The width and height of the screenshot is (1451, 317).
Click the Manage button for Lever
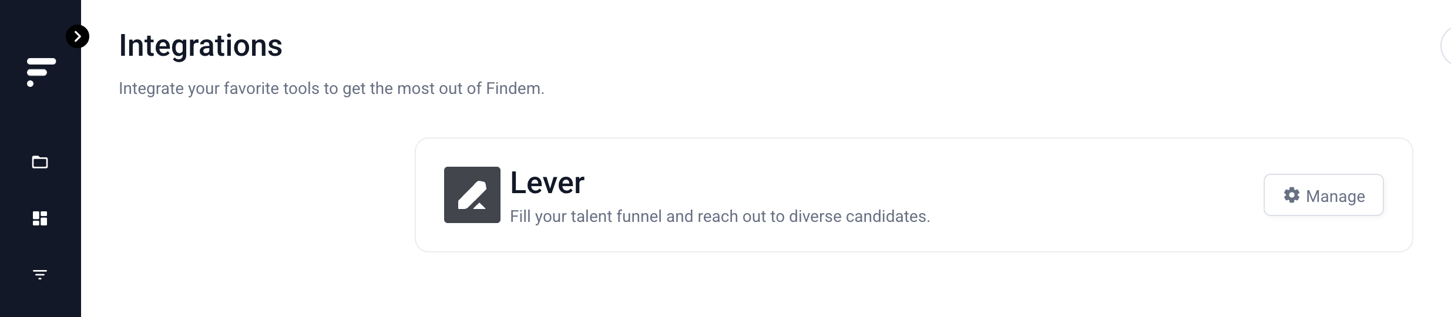(x=1324, y=195)
